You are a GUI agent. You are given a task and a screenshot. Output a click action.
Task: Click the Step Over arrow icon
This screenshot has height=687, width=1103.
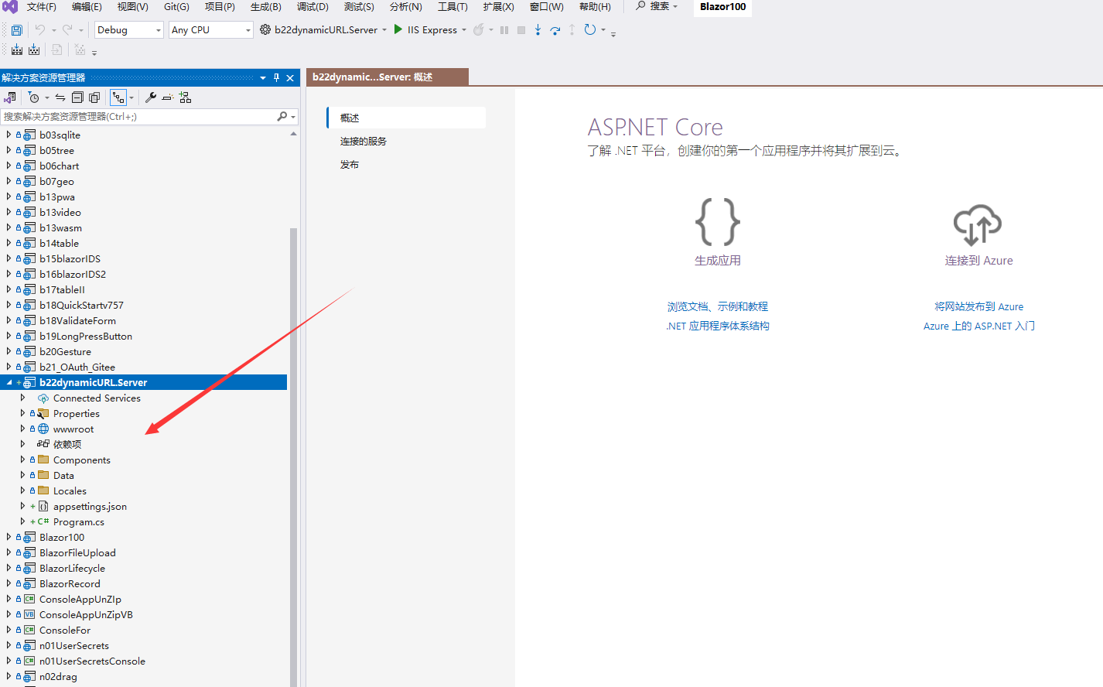[x=555, y=30]
